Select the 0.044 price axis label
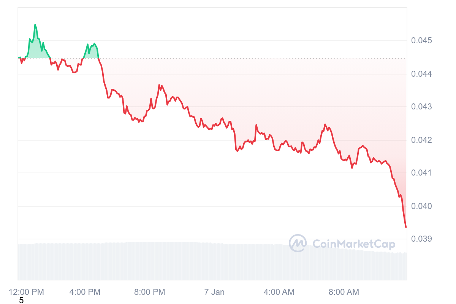 (422, 74)
